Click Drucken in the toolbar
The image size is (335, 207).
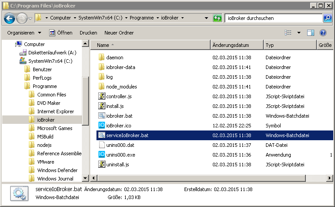(x=88, y=33)
